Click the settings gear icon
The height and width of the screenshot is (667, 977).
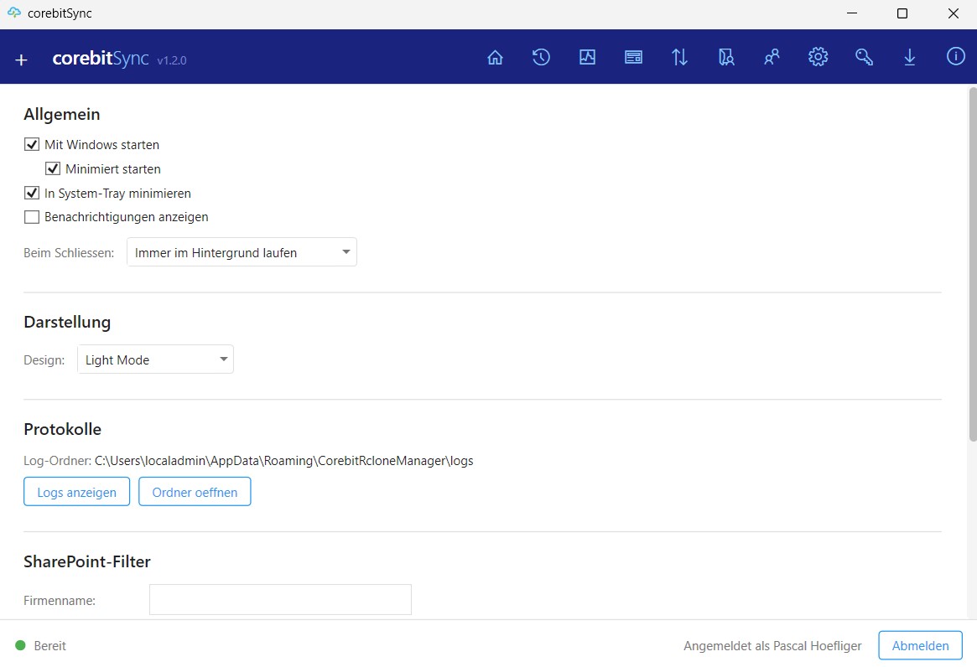(x=818, y=58)
